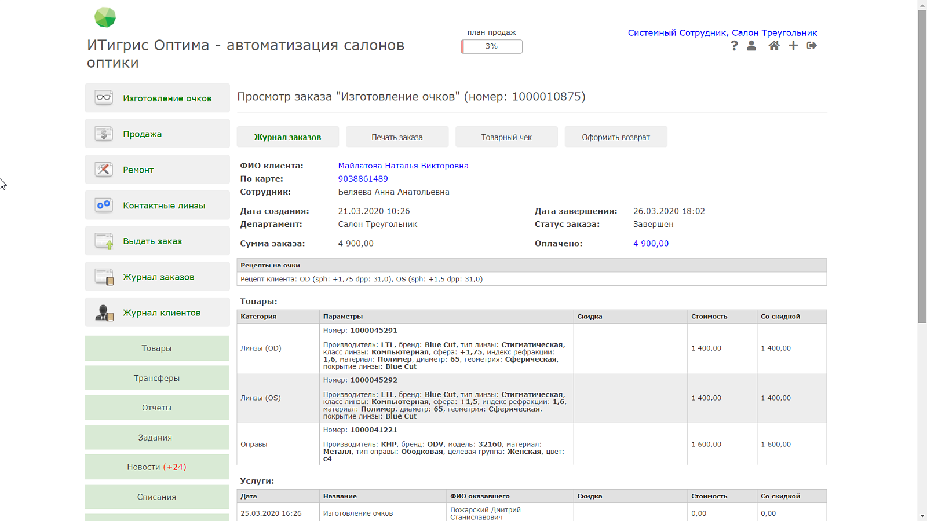Screen dimensions: 927x521
Task: Open the help question mark icon
Action: (x=734, y=46)
